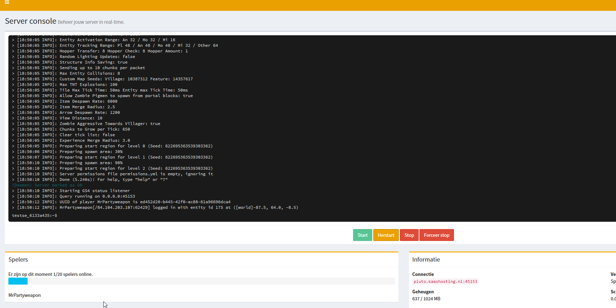616x308 pixels.
Task: Open the hamburger sidebar menu
Action: [7, 2]
